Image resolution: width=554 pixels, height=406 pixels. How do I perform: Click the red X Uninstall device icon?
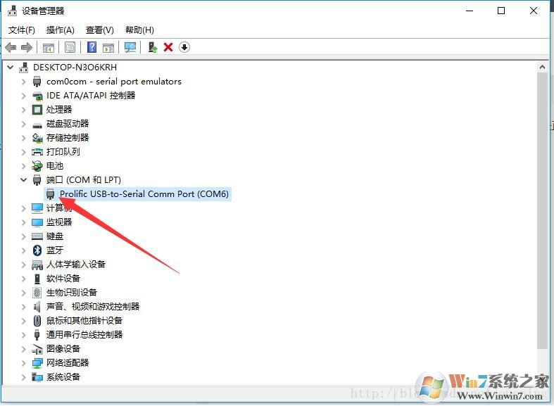coord(168,47)
